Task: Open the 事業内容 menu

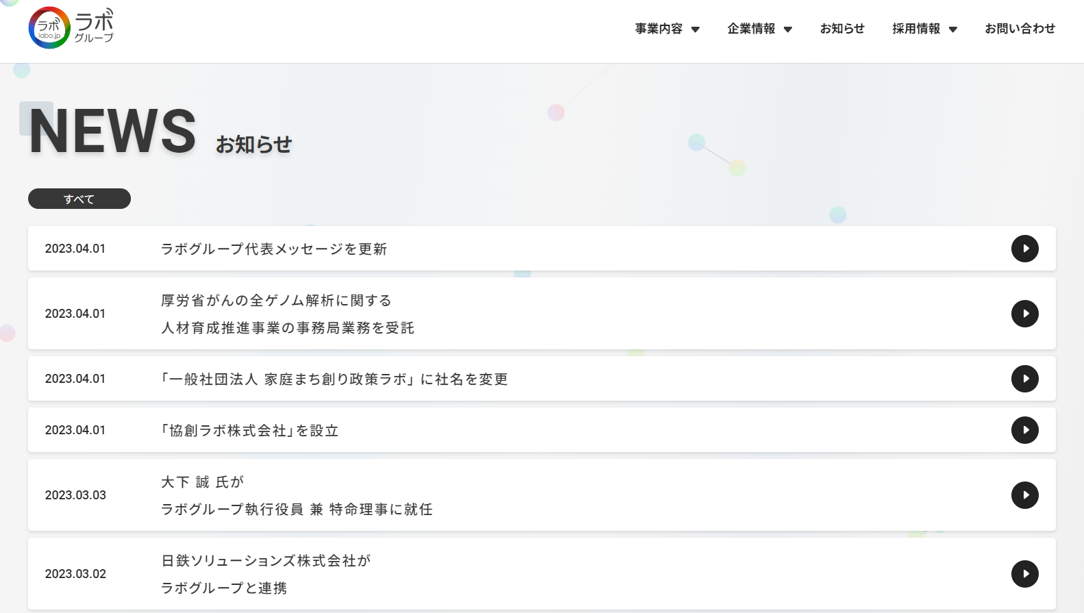Action: tap(658, 29)
